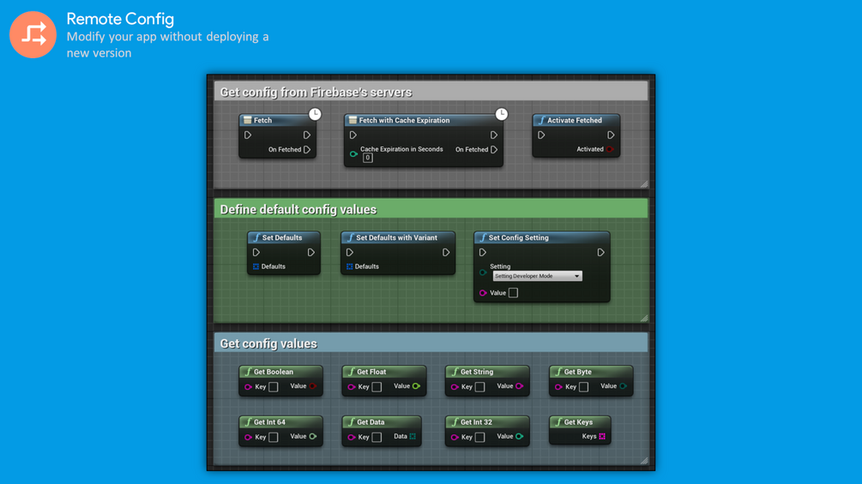Click Set Config Setting input execution pin
Image resolution: width=862 pixels, height=484 pixels.
point(483,253)
